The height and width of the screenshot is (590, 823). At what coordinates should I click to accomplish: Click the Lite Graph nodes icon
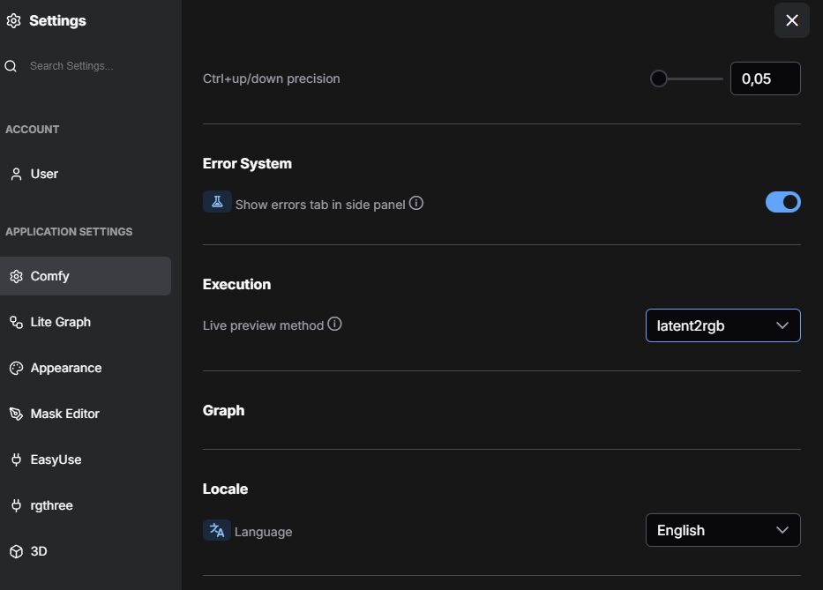16,322
